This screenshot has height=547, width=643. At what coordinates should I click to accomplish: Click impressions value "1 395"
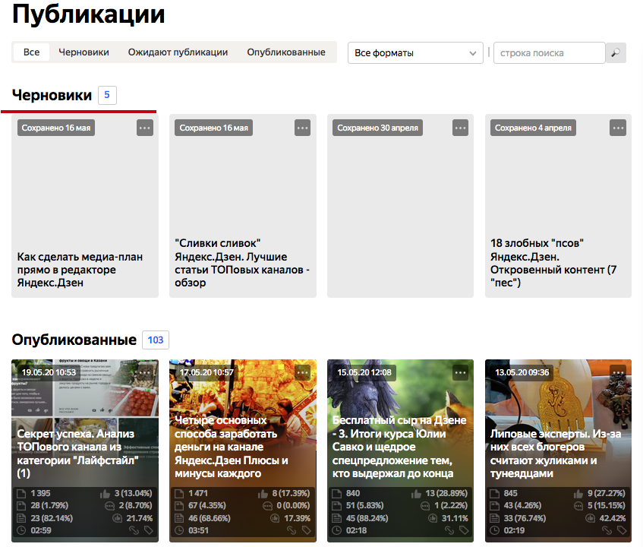point(40,493)
